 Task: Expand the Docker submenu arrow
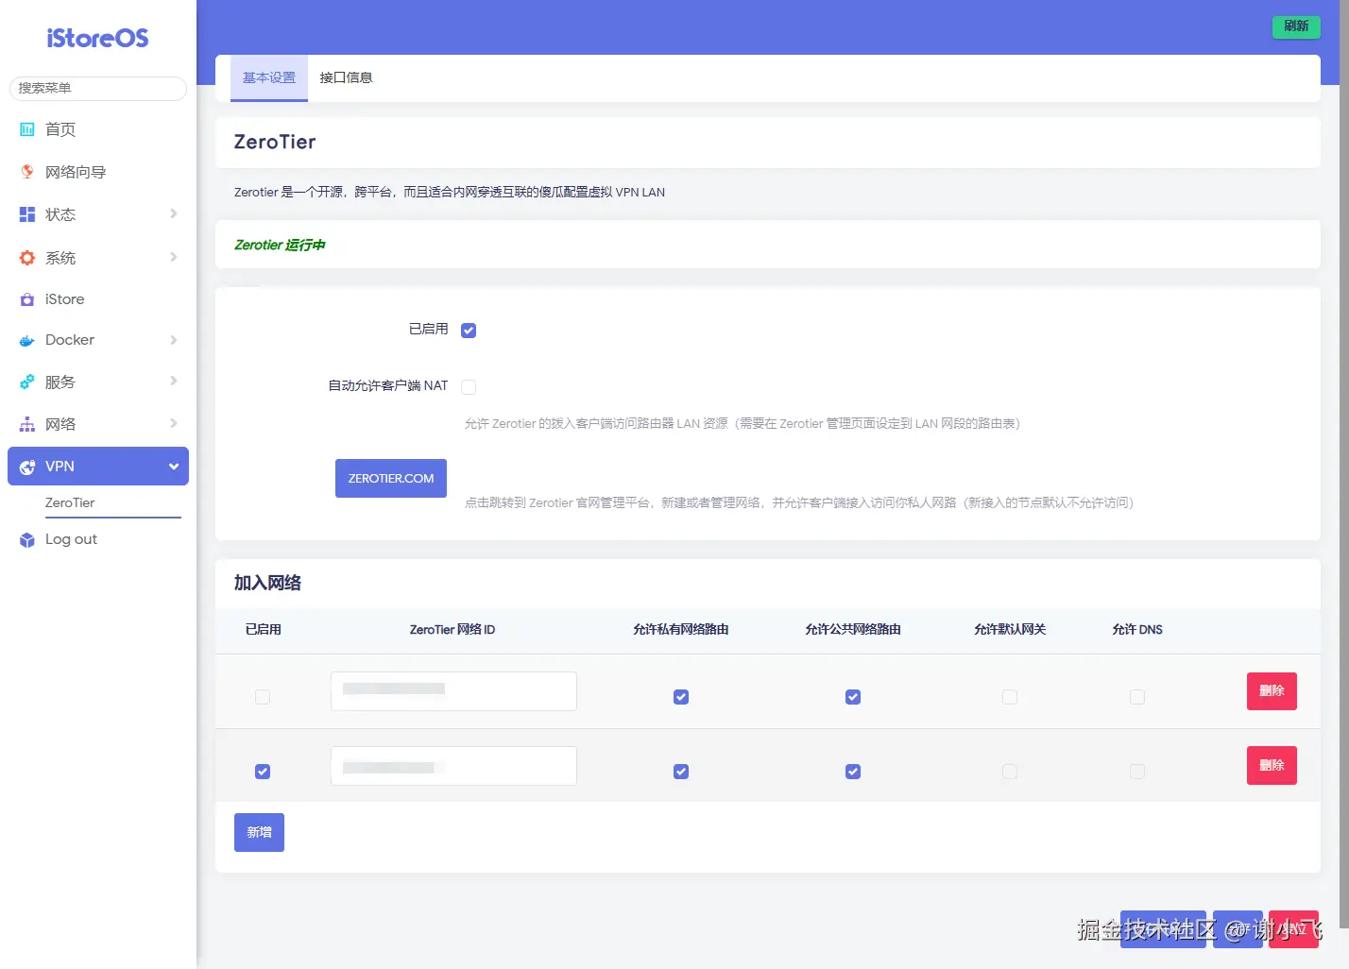point(174,340)
